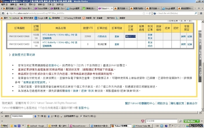Open the 工具 menu

pos(51,4)
